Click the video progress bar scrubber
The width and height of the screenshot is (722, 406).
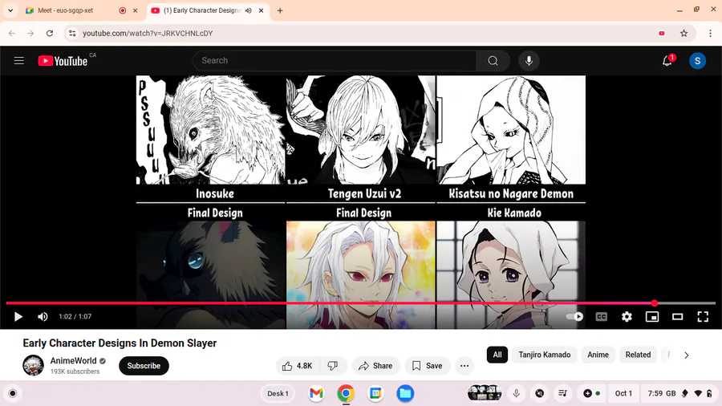[x=655, y=303]
